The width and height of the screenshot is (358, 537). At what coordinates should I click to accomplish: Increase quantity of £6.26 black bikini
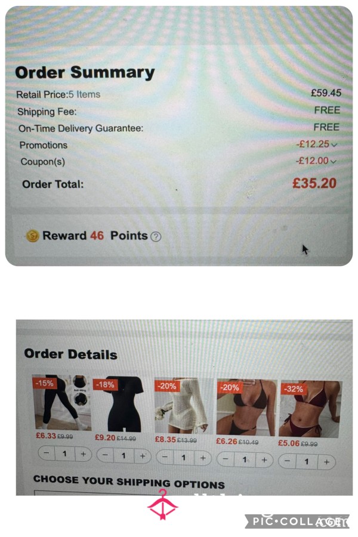pos(264,460)
